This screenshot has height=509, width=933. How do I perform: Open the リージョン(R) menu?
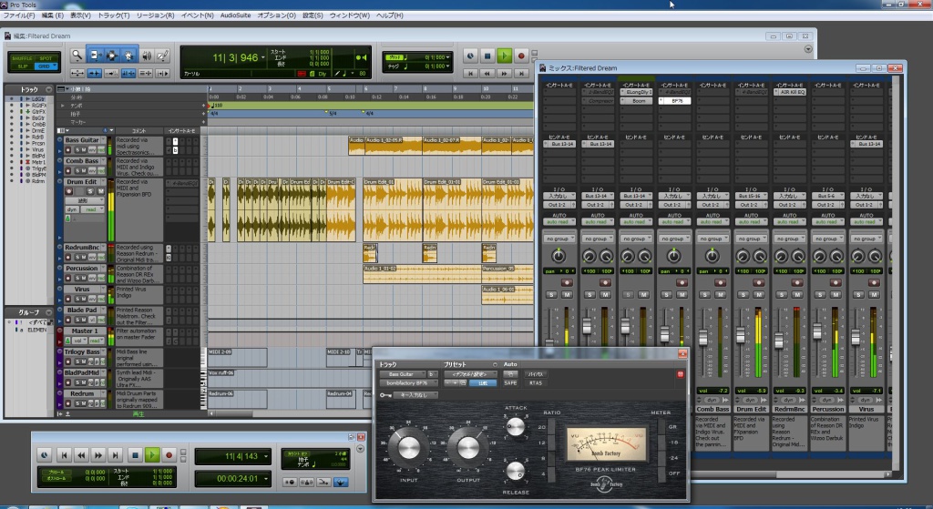[155, 15]
